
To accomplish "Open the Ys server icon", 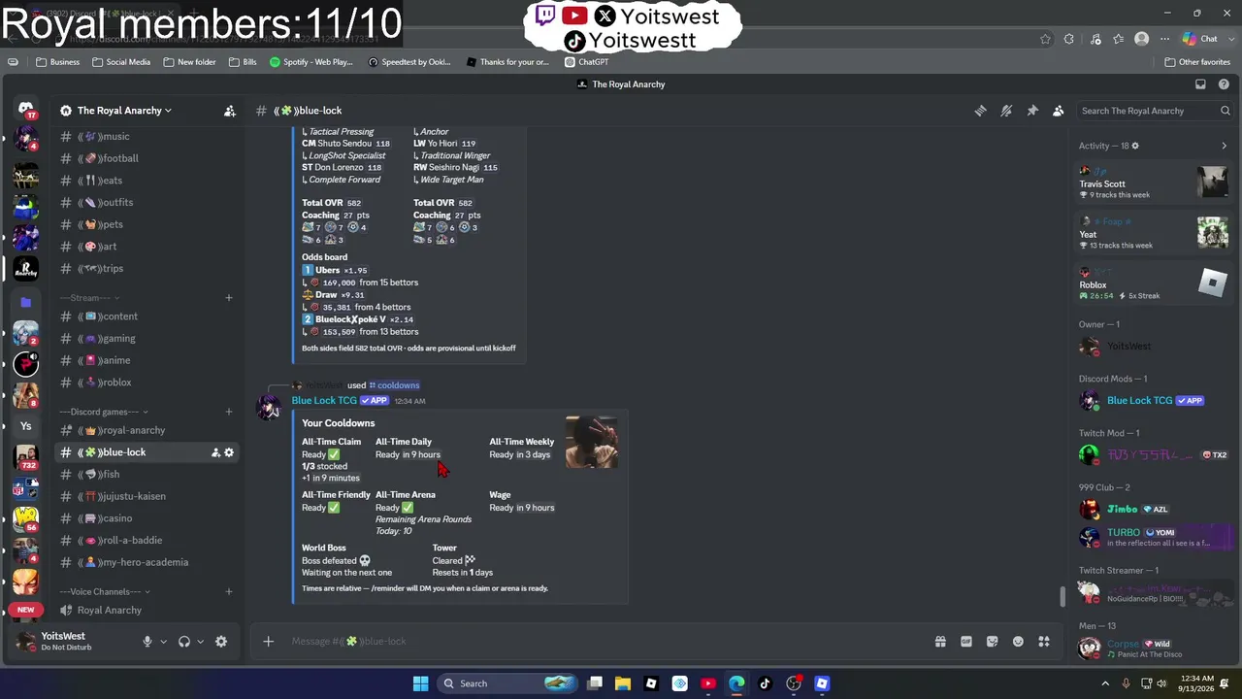I will click(x=26, y=425).
